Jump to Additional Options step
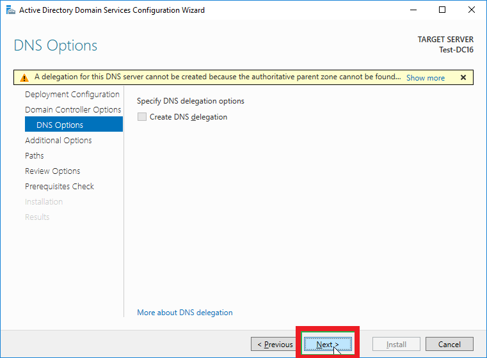 coord(58,140)
